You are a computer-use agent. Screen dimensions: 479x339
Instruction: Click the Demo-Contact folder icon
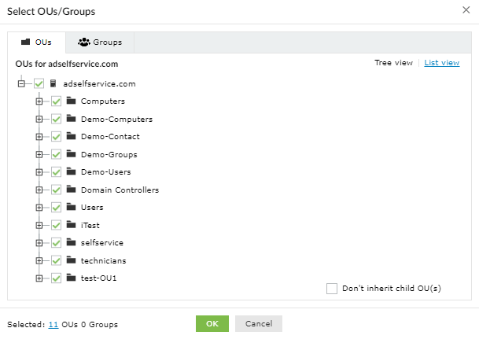coord(71,137)
